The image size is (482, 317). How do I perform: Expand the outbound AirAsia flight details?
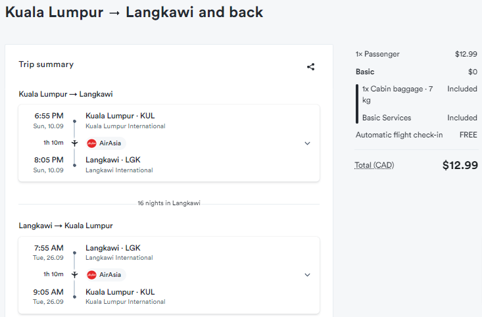[x=307, y=143]
